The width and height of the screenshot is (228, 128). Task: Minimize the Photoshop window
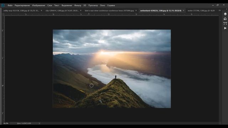click(x=213, y=5)
